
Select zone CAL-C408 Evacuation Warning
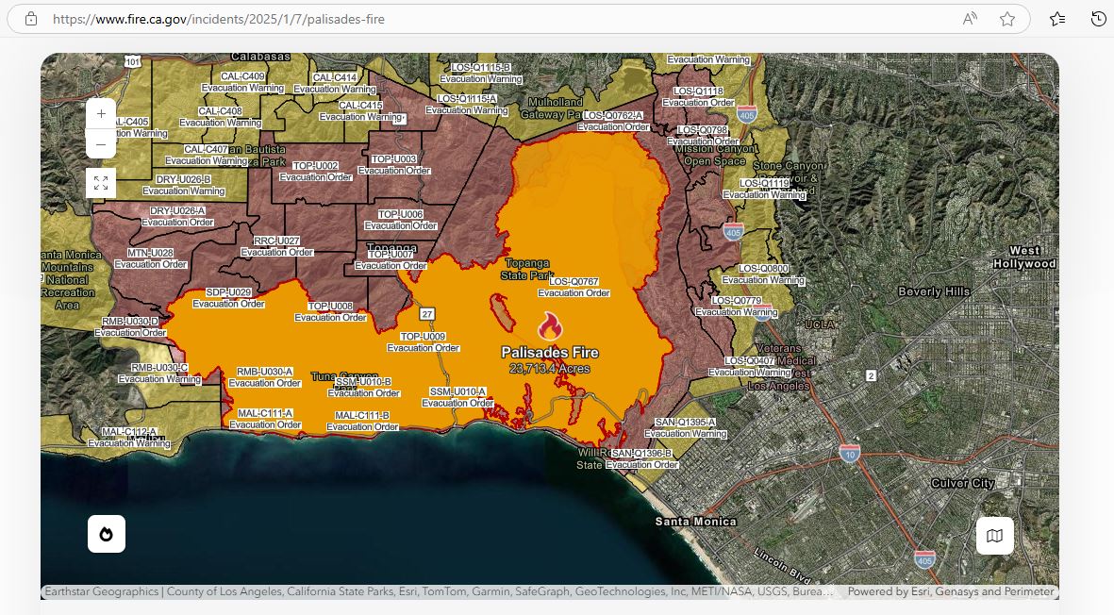220,116
